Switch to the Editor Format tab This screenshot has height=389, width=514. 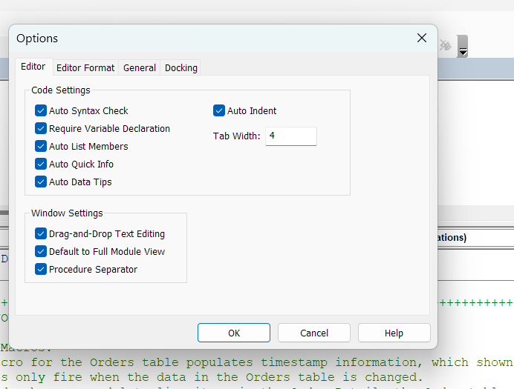85,67
